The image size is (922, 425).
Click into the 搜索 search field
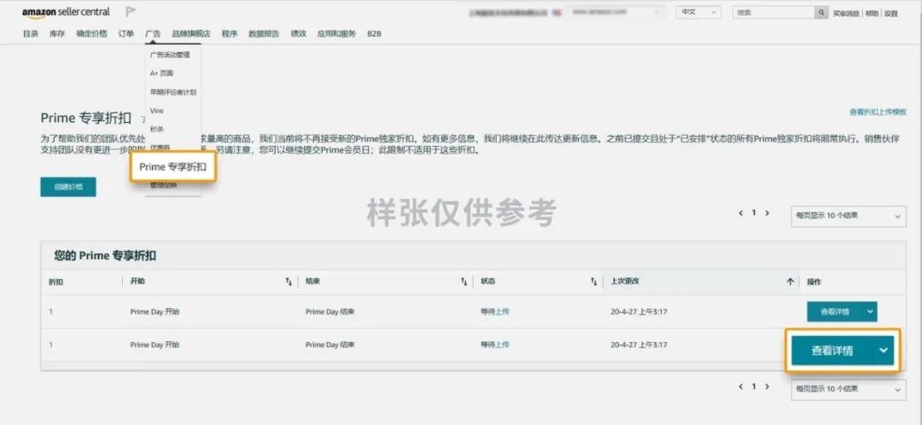(x=773, y=12)
